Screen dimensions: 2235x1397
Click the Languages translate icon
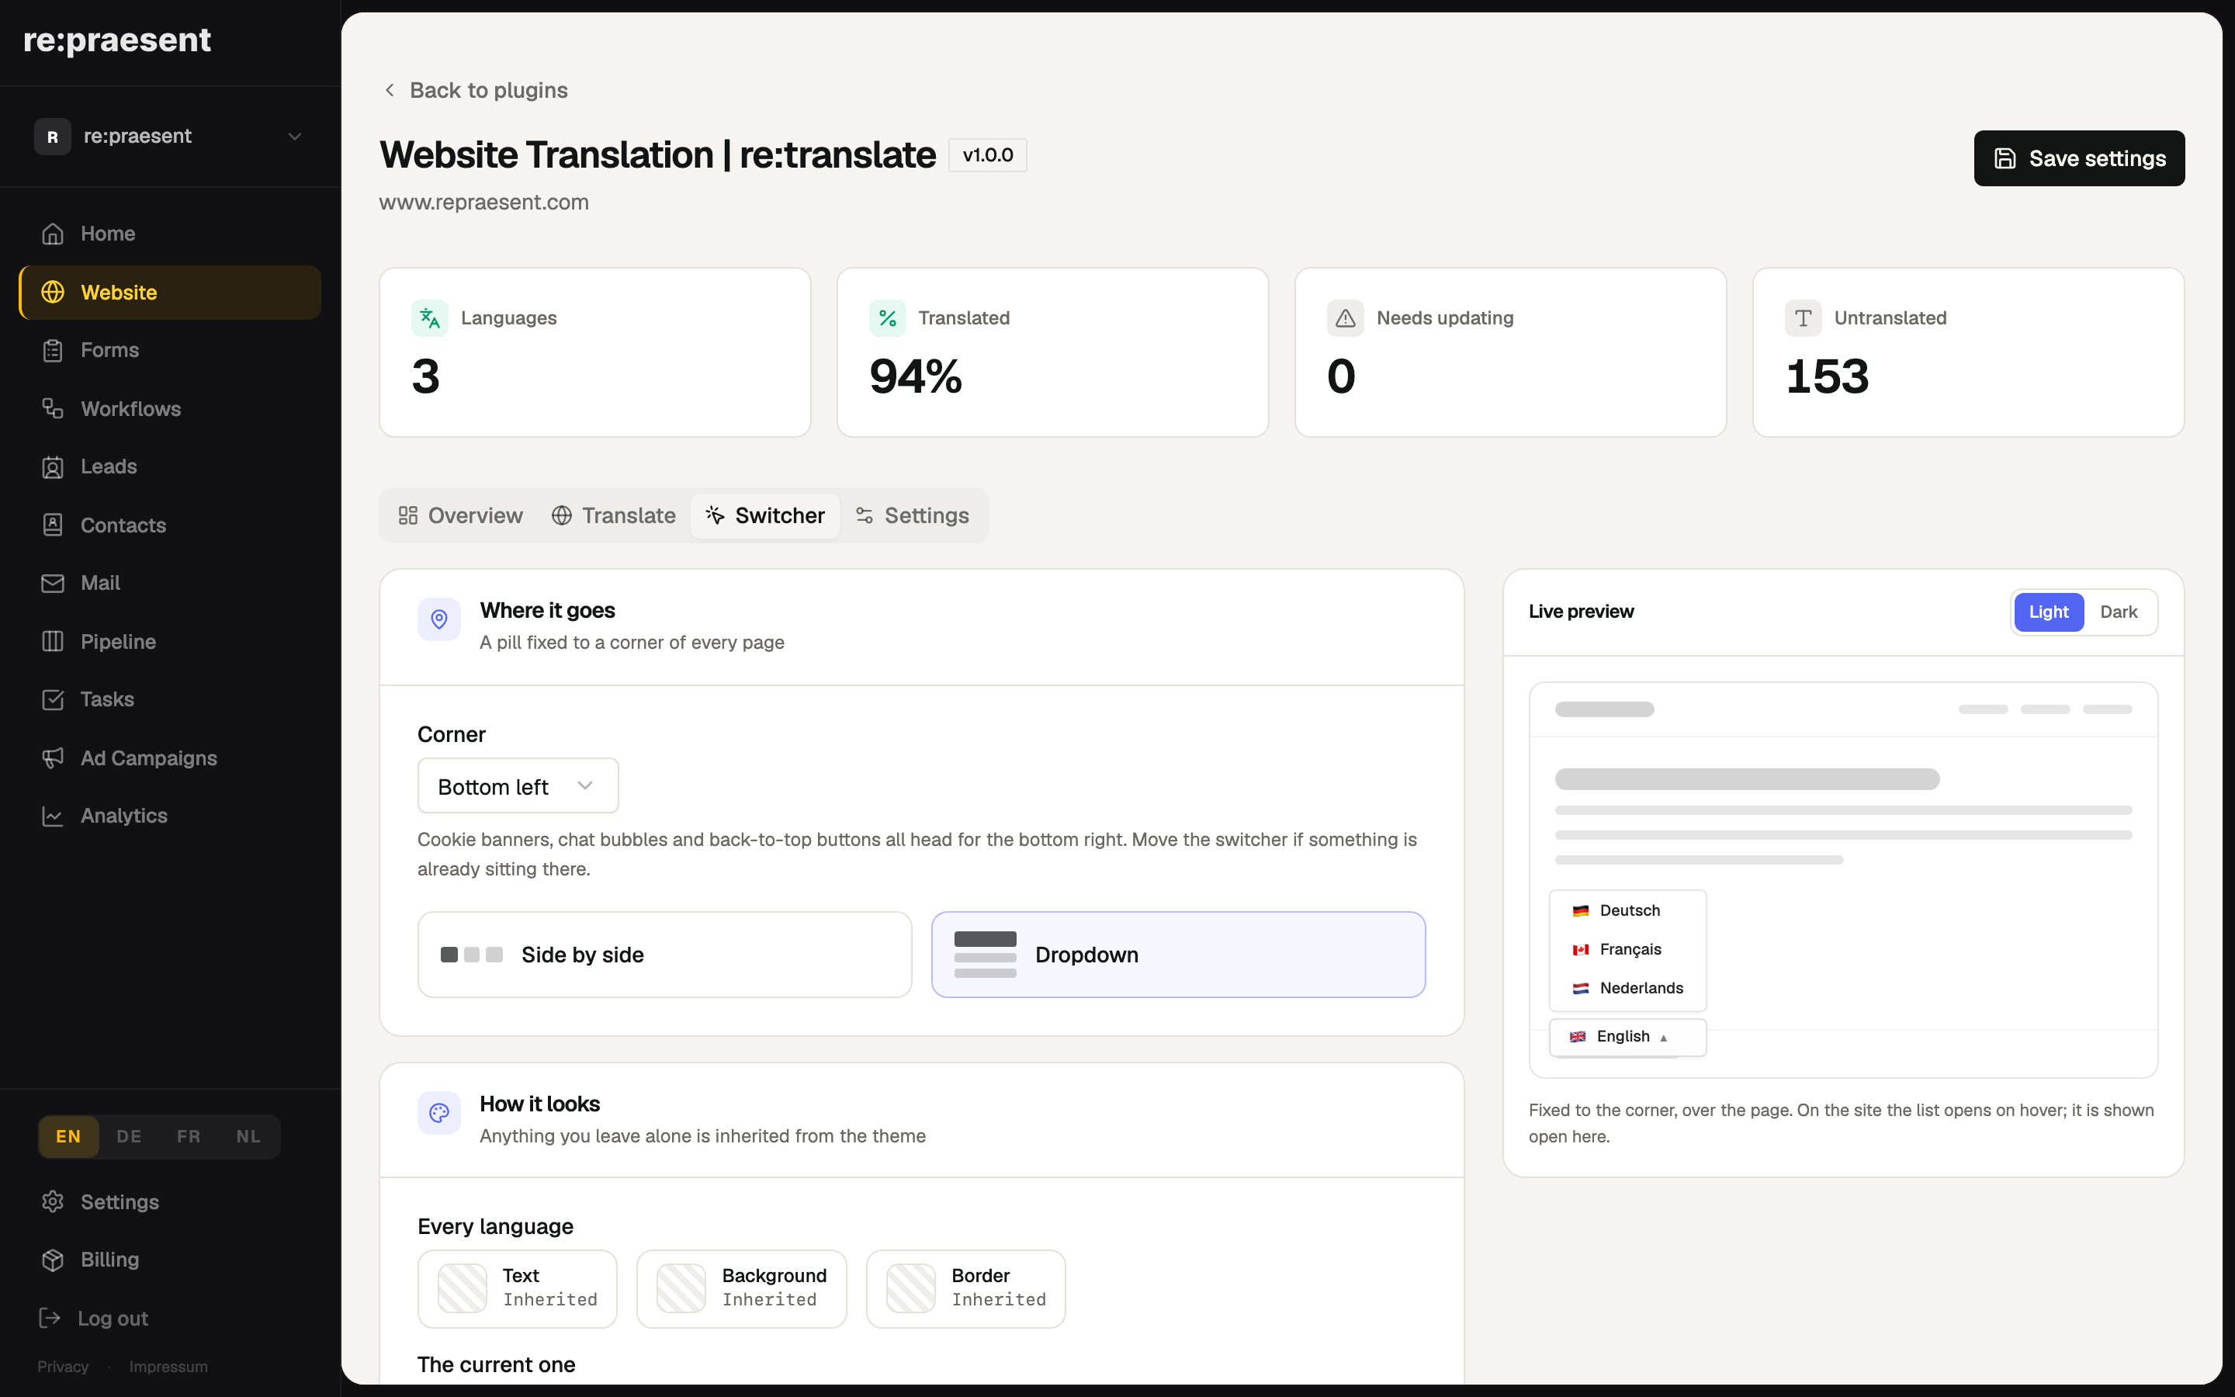tap(429, 318)
